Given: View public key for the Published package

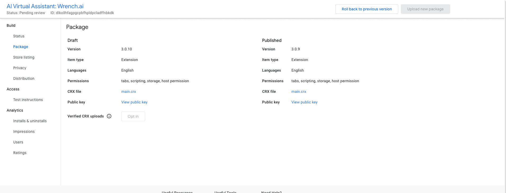Looking at the screenshot, I should 305,102.
